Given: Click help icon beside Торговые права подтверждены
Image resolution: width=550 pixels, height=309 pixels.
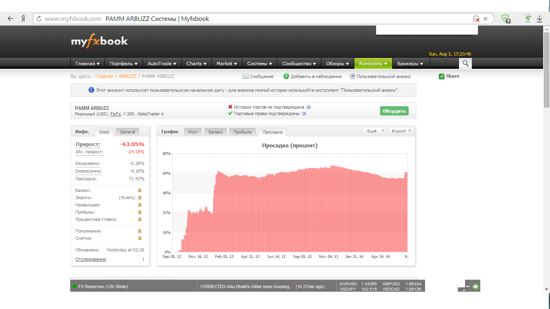Looking at the screenshot, I should (304, 114).
